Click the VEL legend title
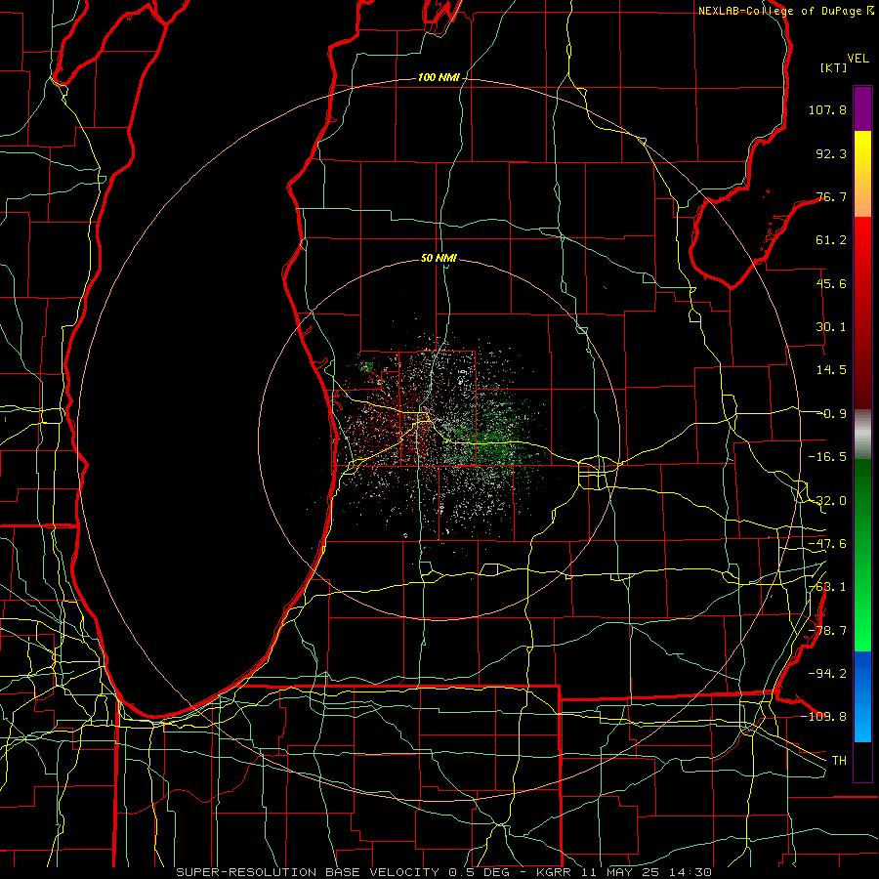 [858, 59]
